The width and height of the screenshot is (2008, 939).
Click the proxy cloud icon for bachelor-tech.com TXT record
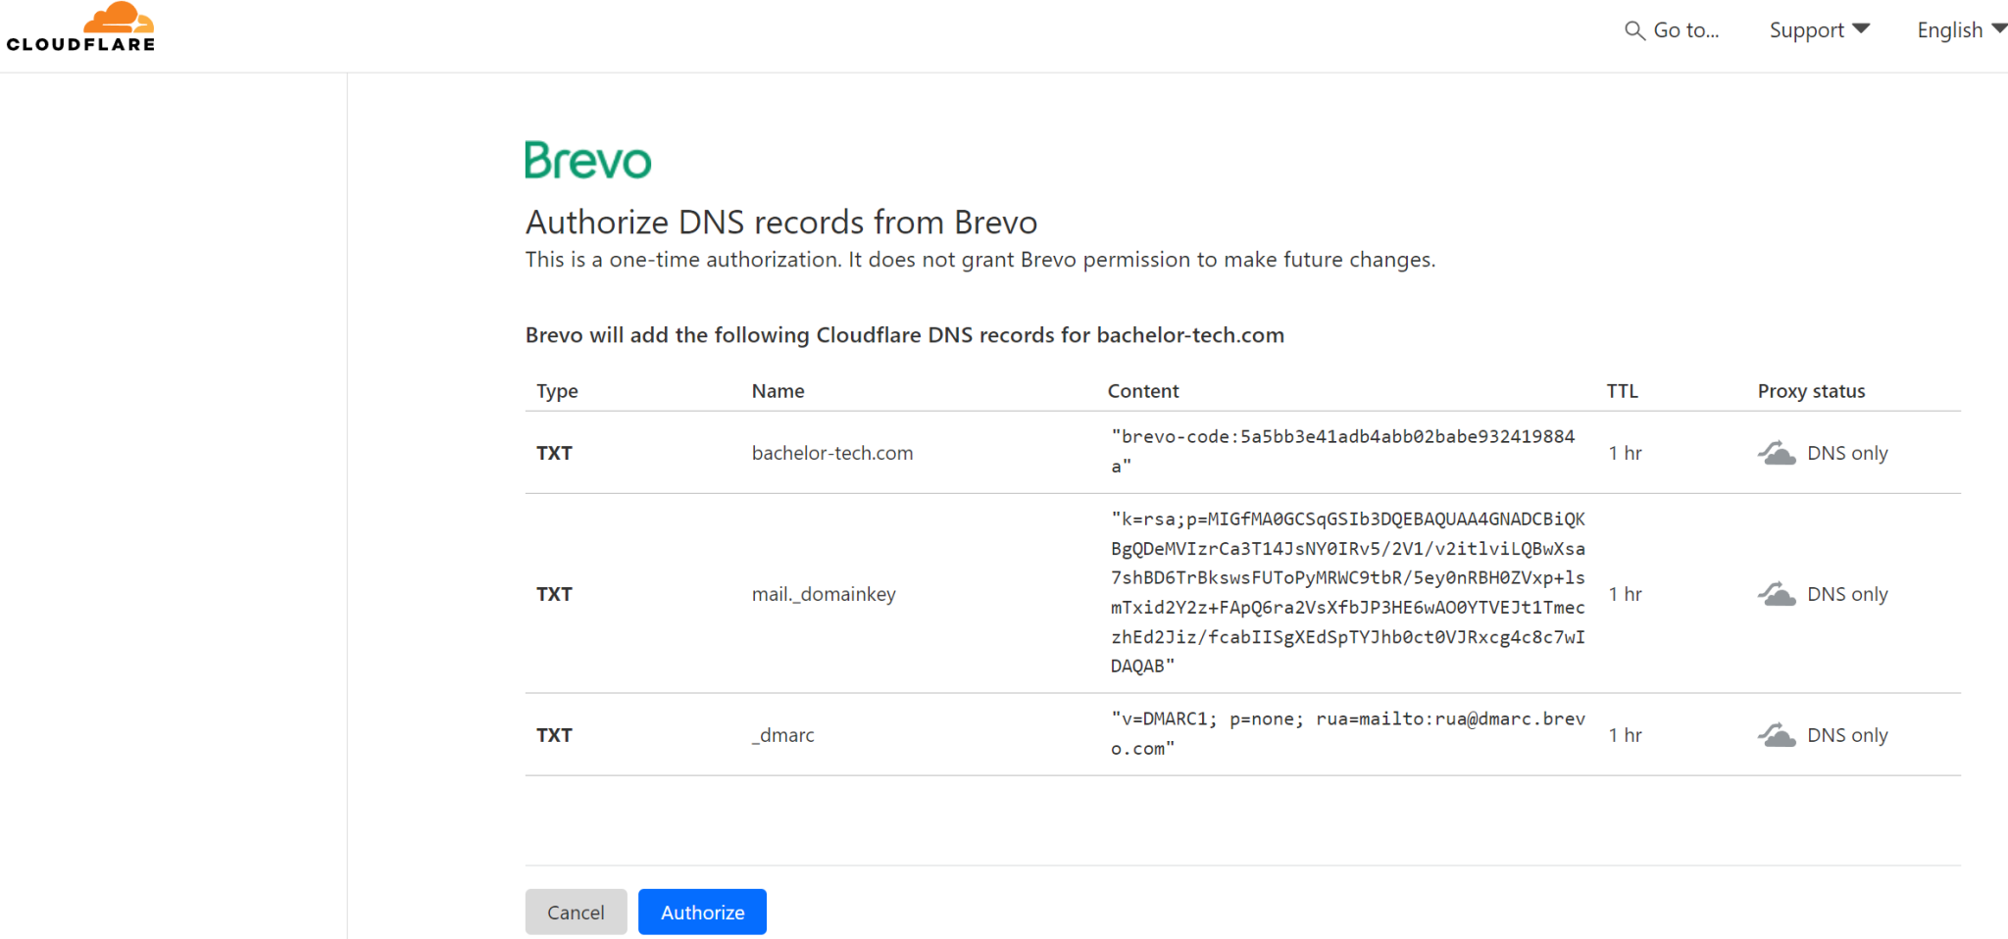click(x=1777, y=452)
